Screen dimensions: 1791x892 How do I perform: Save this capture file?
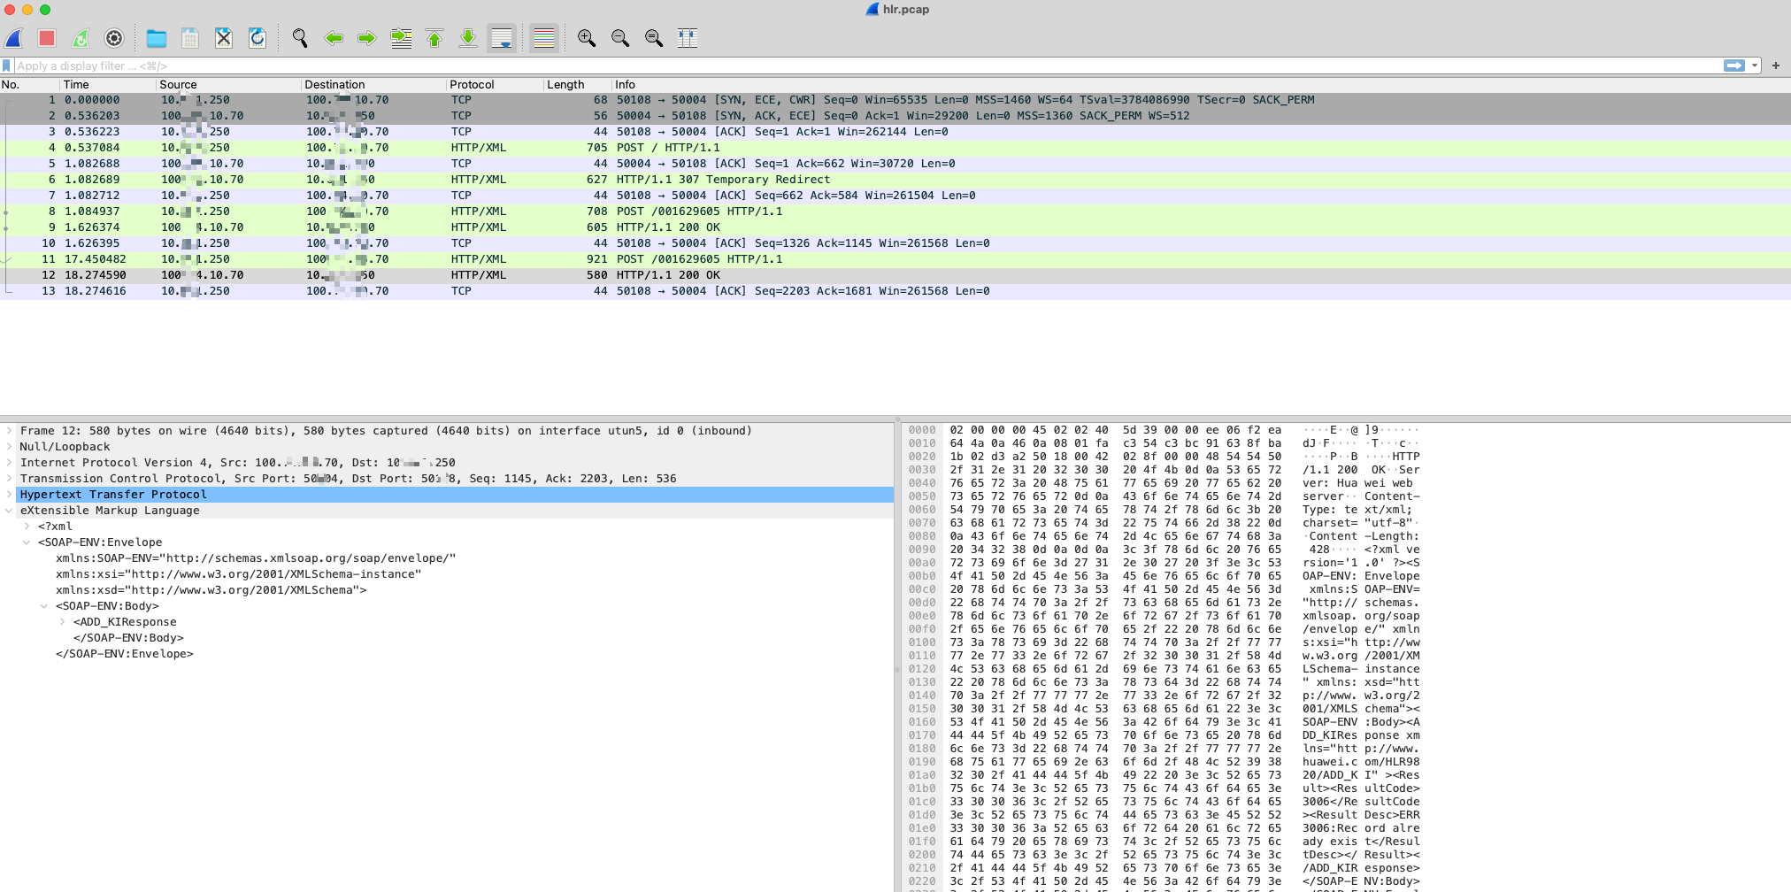(x=190, y=38)
